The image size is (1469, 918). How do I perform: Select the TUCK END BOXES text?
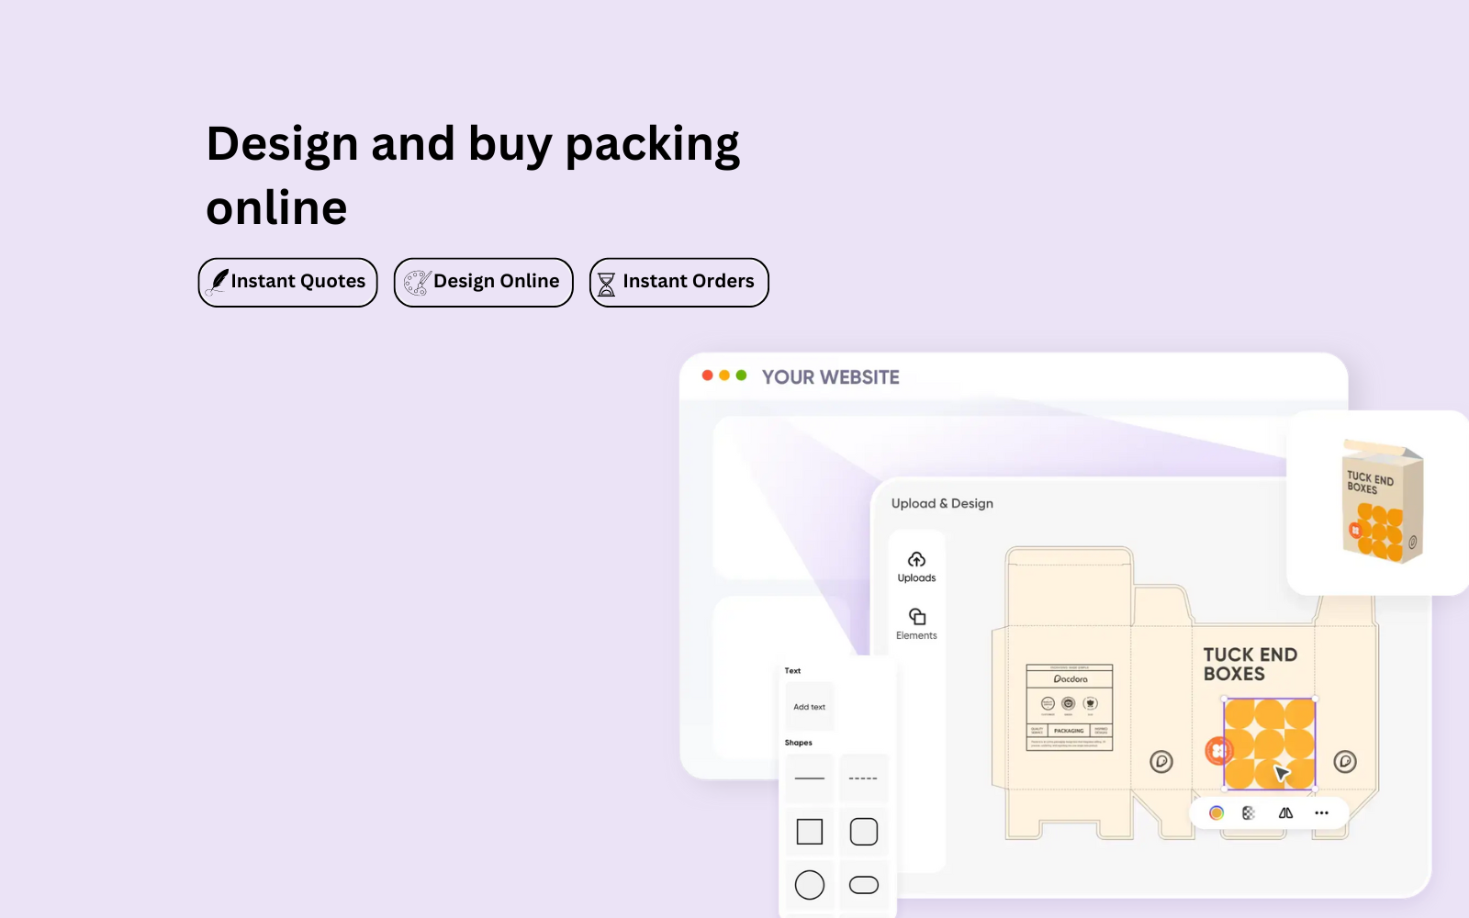[1250, 664]
